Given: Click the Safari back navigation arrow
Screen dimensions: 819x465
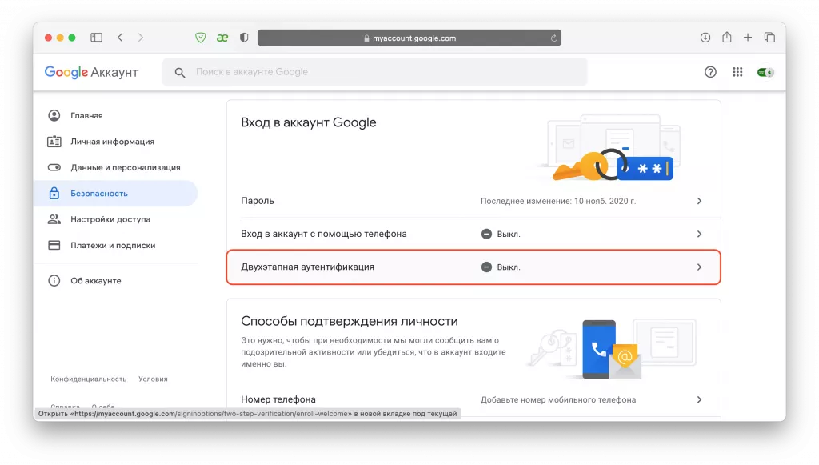Looking at the screenshot, I should [120, 37].
